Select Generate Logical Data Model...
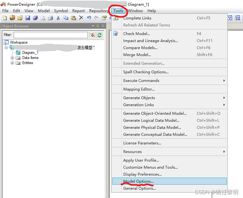 (169, 121)
